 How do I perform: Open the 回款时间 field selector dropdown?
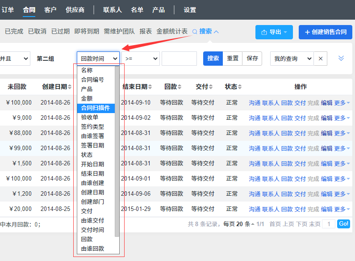coord(98,59)
